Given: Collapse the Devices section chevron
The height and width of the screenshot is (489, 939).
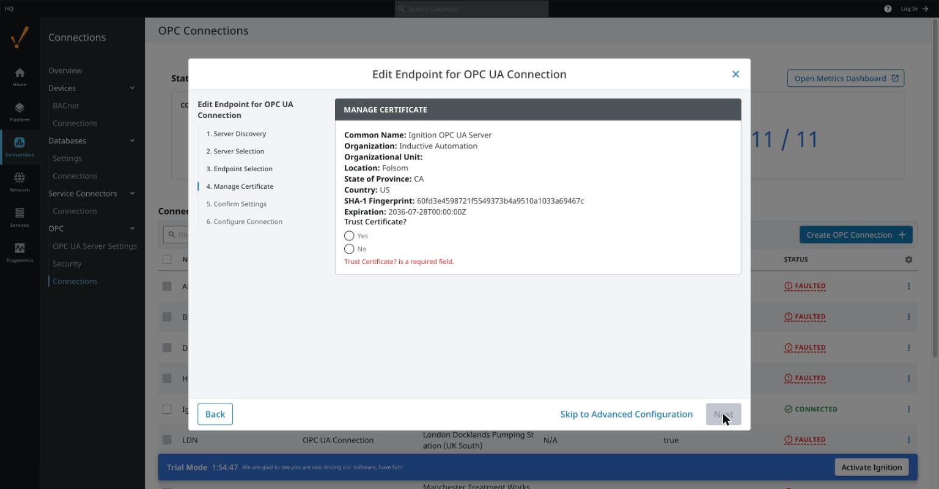Looking at the screenshot, I should [132, 88].
